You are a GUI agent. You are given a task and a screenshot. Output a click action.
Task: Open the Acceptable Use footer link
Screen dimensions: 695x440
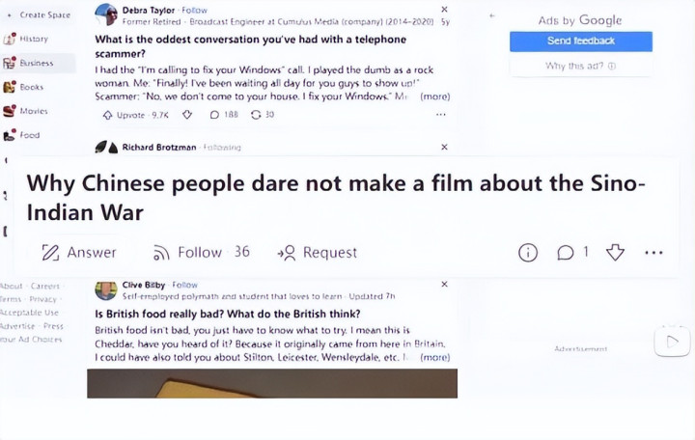coord(29,313)
